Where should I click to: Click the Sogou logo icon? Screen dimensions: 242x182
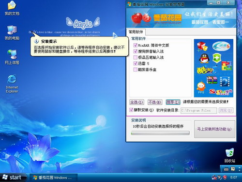click(221, 92)
